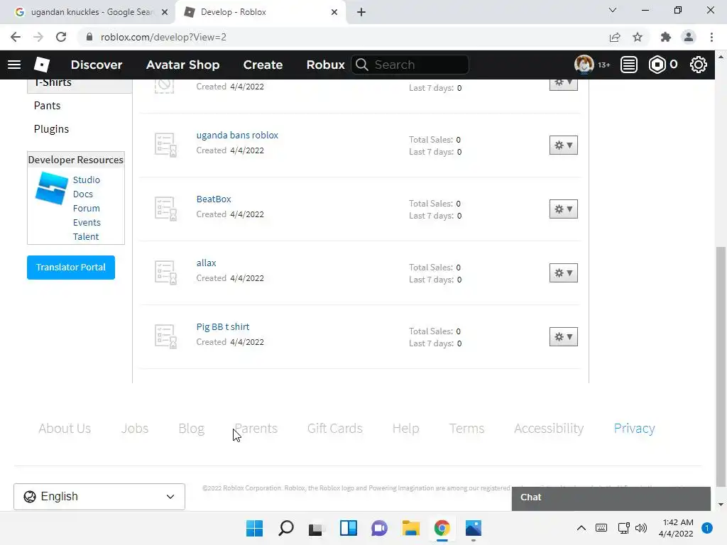Screen dimensions: 727x545
Task: Reload the current page
Action: [x=61, y=37]
